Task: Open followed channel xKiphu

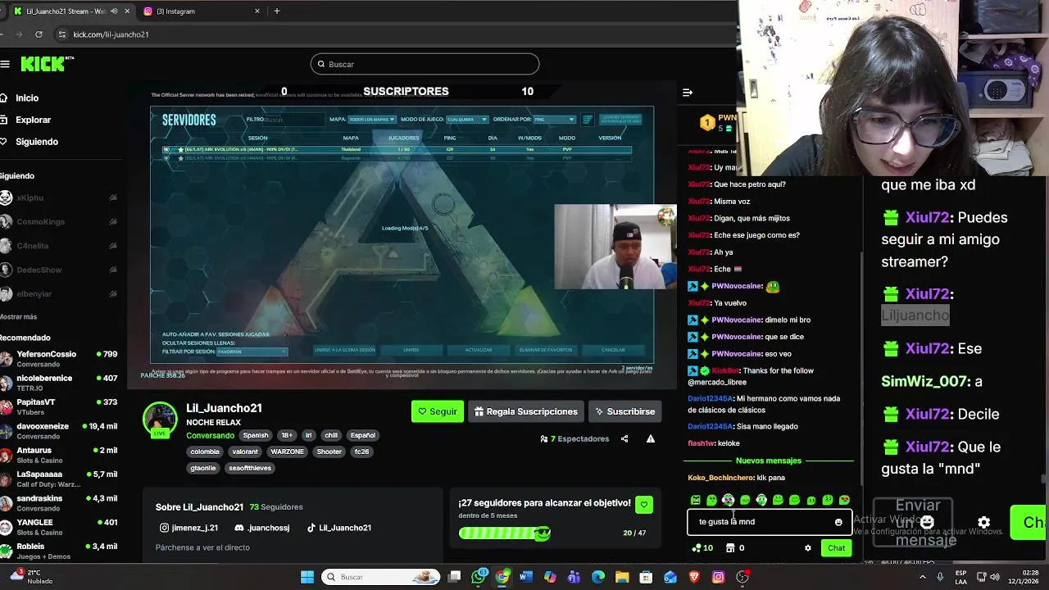Action: tap(60, 197)
